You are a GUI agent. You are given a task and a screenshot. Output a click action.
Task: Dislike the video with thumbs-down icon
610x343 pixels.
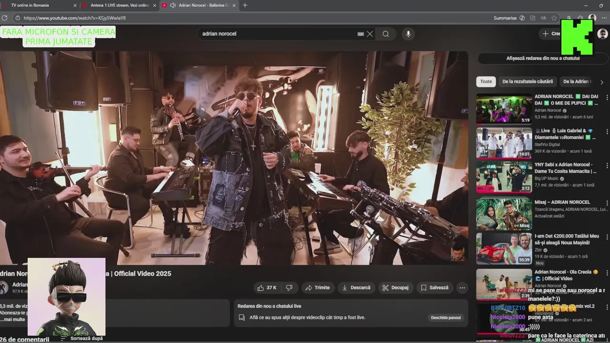point(289,288)
